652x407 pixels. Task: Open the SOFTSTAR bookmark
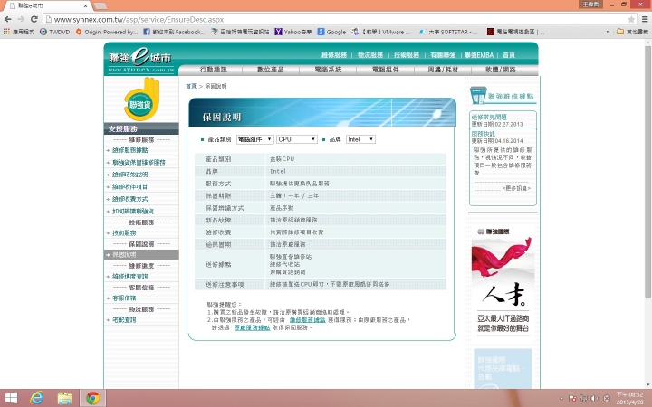click(448, 32)
